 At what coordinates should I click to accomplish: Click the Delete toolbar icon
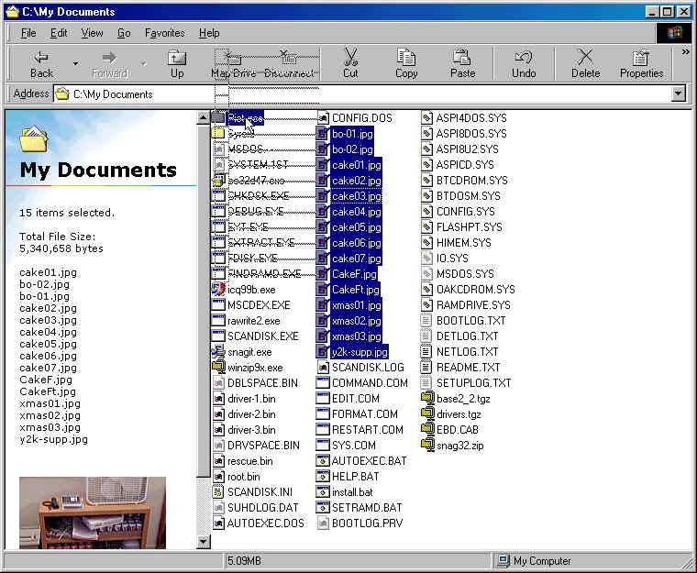pyautogui.click(x=585, y=63)
